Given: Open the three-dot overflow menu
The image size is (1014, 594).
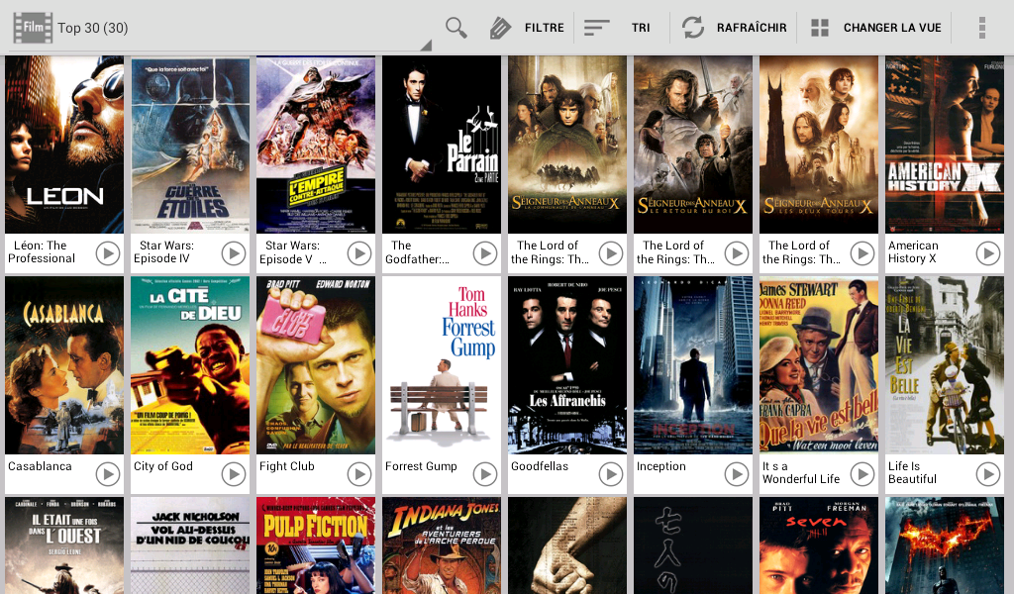Looking at the screenshot, I should [x=981, y=28].
